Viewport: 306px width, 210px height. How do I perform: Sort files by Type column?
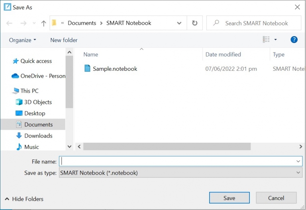(279, 55)
